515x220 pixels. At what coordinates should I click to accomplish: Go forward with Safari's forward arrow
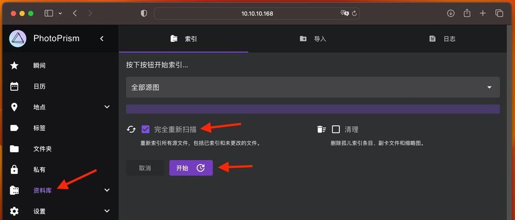(x=90, y=14)
